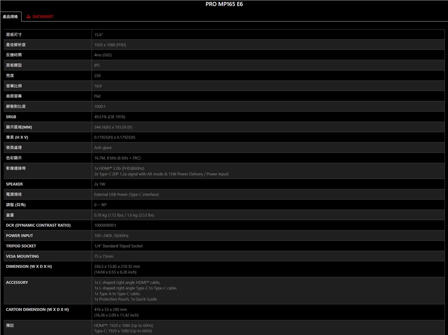Click the CARTON DIMENSION (W X D X H) label
The image size is (448, 335).
coord(37,309)
